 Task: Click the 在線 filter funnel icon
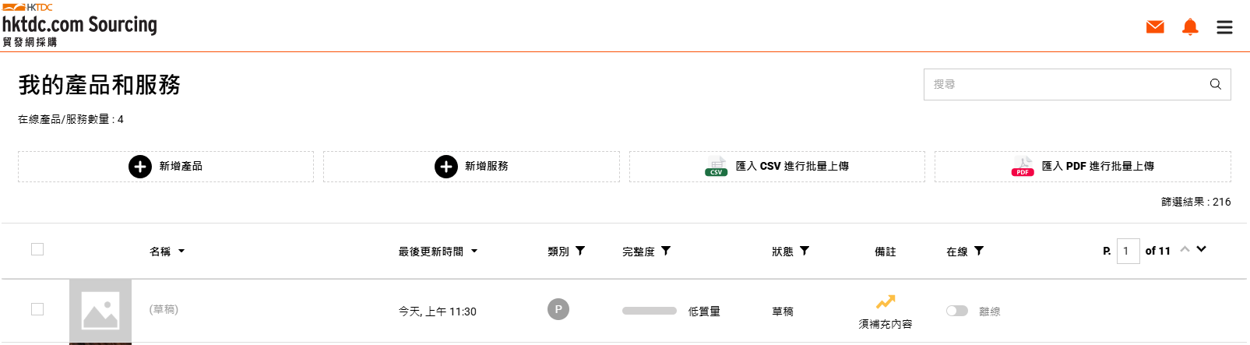[x=979, y=251]
